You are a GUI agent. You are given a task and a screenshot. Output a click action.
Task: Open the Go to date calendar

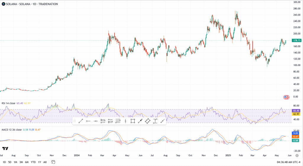click(53, 162)
